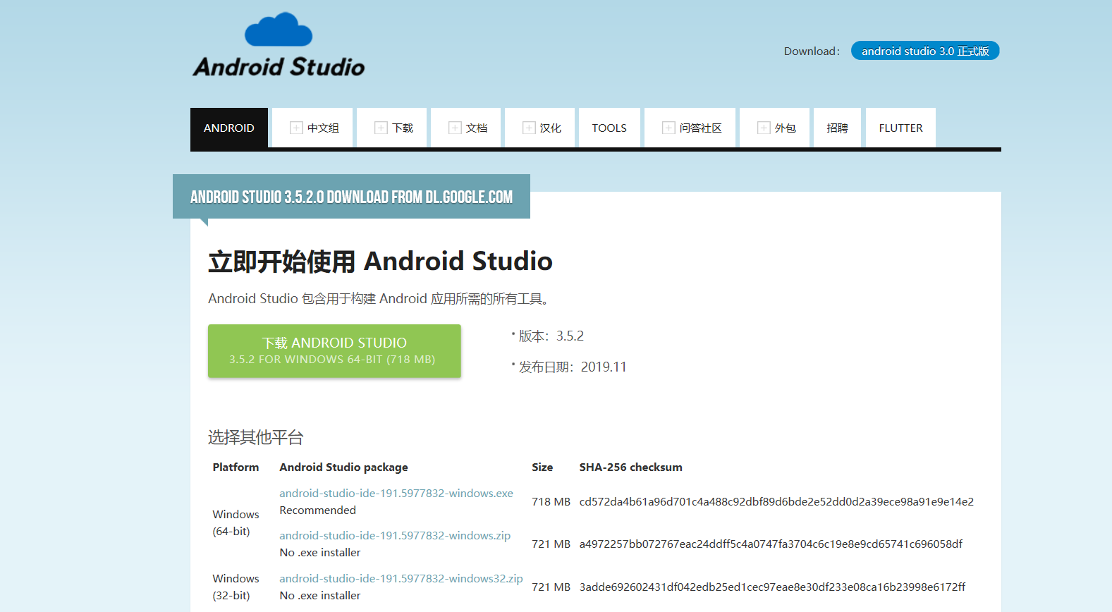Screen dimensions: 1112x612
Task: Open the 问答社区 menu label
Action: pos(701,128)
